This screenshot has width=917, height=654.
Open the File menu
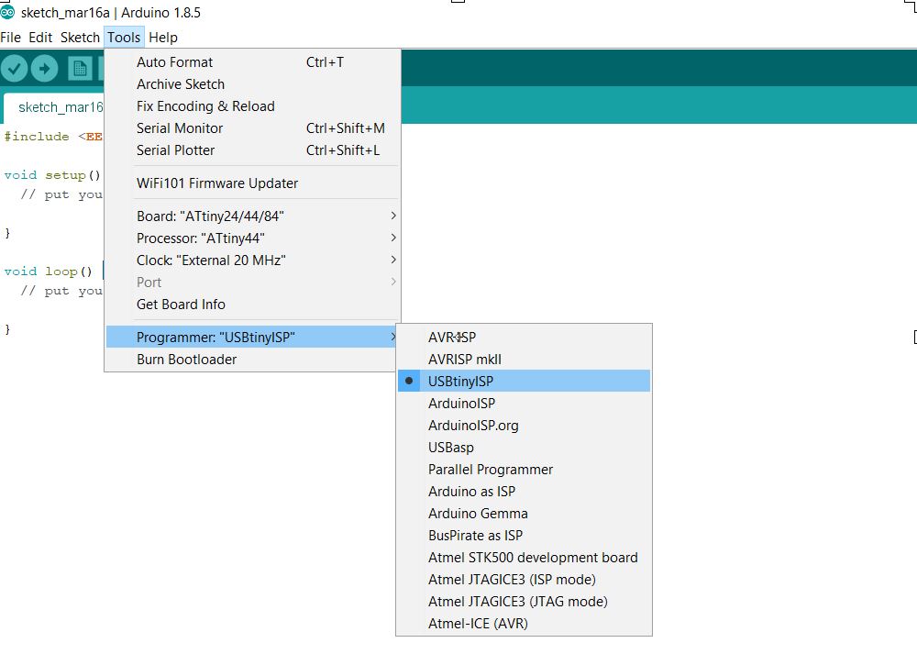point(10,38)
